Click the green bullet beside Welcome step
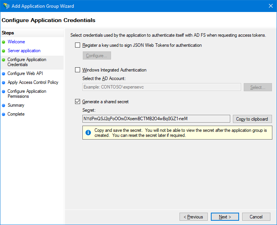The height and width of the screenshot is (225, 277). click(x=3, y=42)
